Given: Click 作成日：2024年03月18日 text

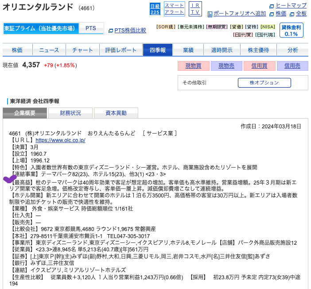Looking at the screenshot, I should coord(271,127).
